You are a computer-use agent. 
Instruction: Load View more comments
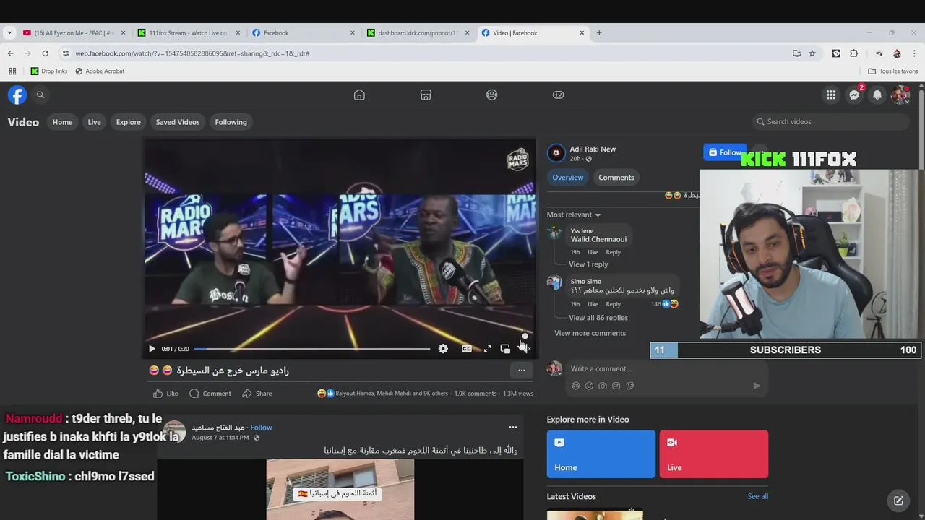(590, 333)
